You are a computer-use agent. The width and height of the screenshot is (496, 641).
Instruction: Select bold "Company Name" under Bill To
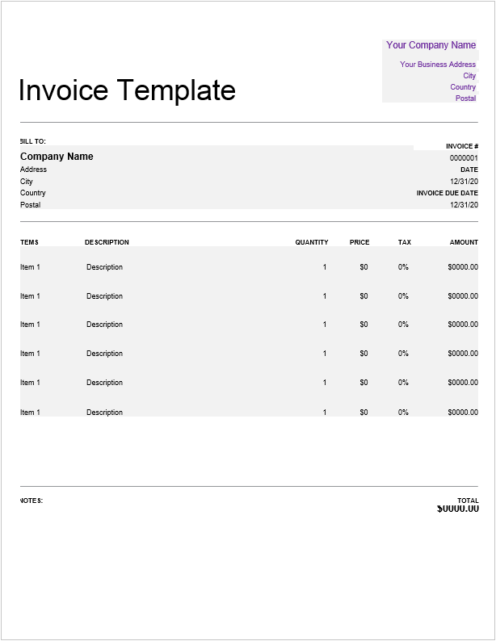point(57,157)
